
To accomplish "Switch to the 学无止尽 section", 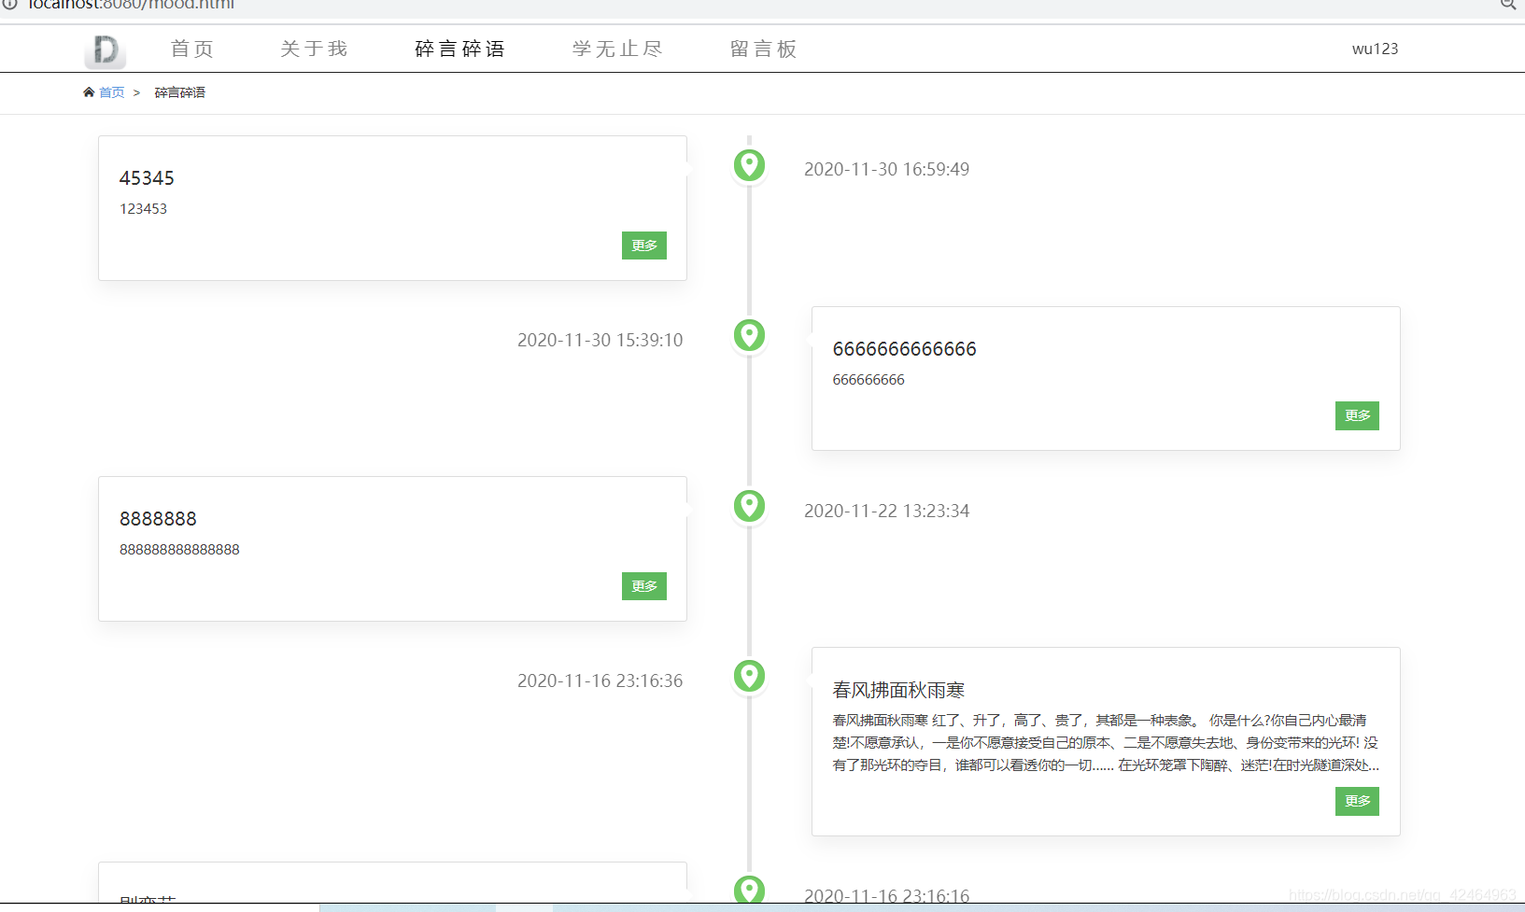I will [616, 49].
